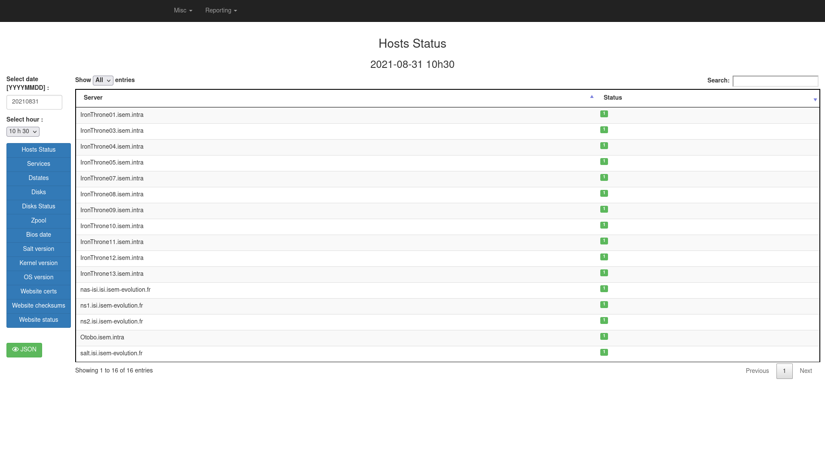Viewport: 825px width, 464px height.
Task: Click the Disks Status sidebar icon
Action: pos(39,206)
